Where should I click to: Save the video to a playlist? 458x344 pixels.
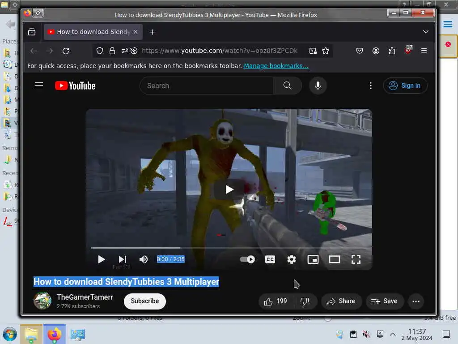(x=384, y=301)
